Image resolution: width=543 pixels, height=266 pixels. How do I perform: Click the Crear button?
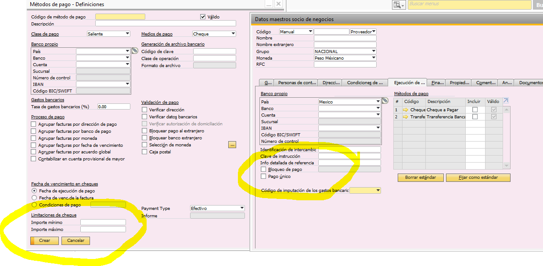44,241
